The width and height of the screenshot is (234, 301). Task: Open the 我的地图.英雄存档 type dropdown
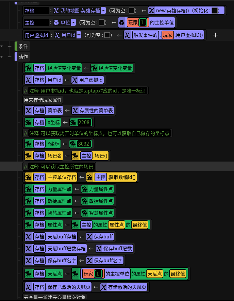[x=103, y=11]
